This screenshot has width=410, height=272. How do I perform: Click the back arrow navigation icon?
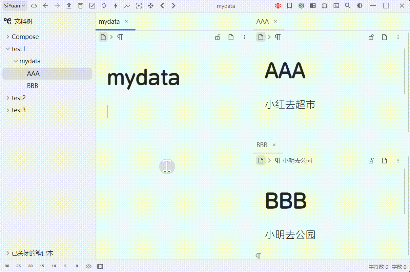click(46, 6)
